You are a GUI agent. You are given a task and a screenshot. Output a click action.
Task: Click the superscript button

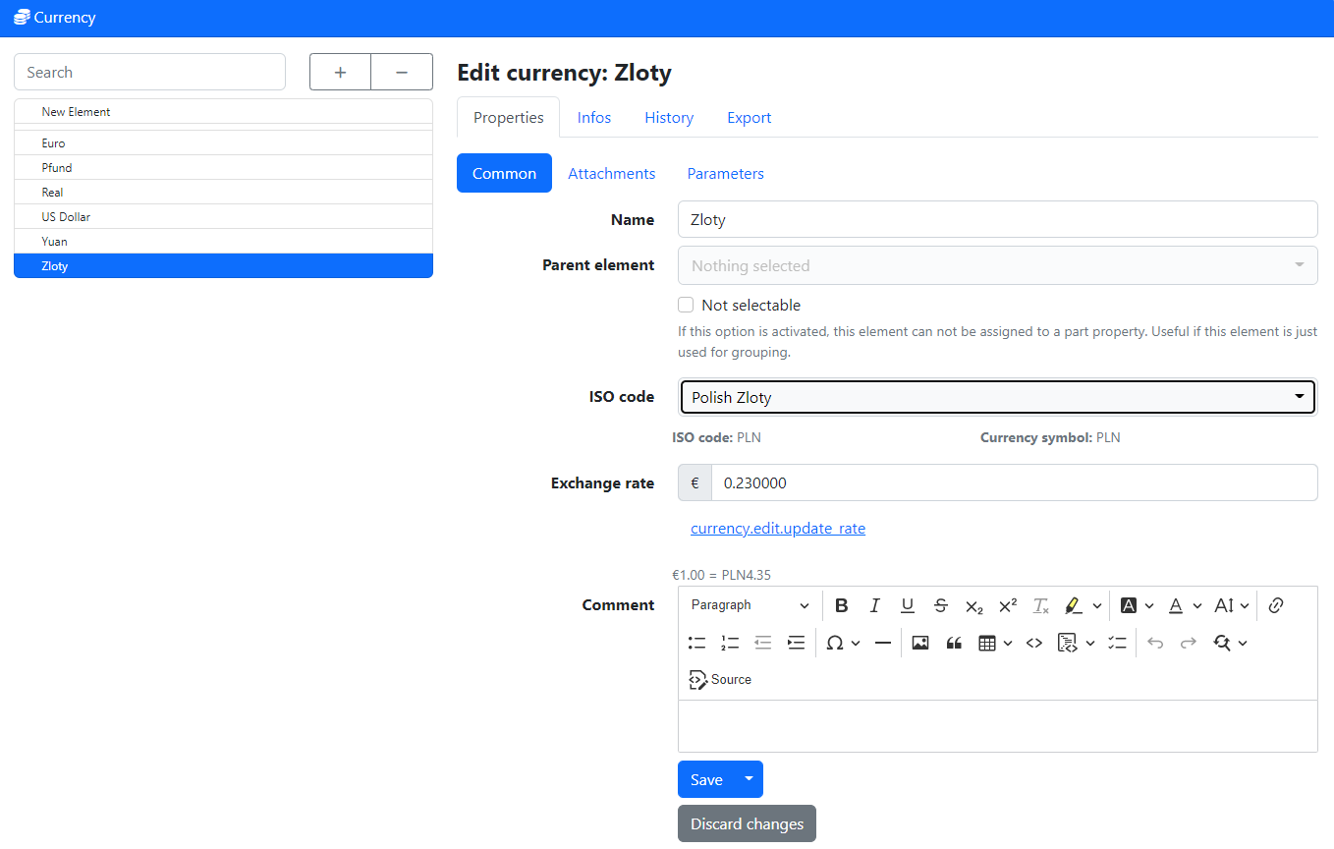(x=1007, y=605)
